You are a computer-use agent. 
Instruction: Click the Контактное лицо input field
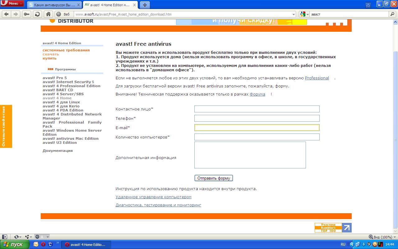(257, 109)
